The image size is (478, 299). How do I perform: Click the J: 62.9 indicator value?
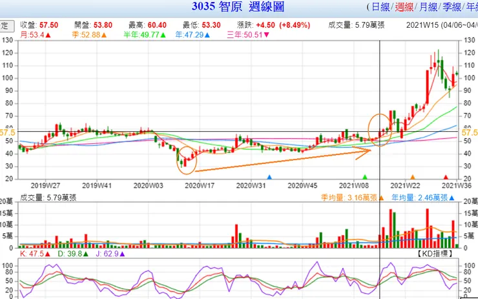point(110,254)
